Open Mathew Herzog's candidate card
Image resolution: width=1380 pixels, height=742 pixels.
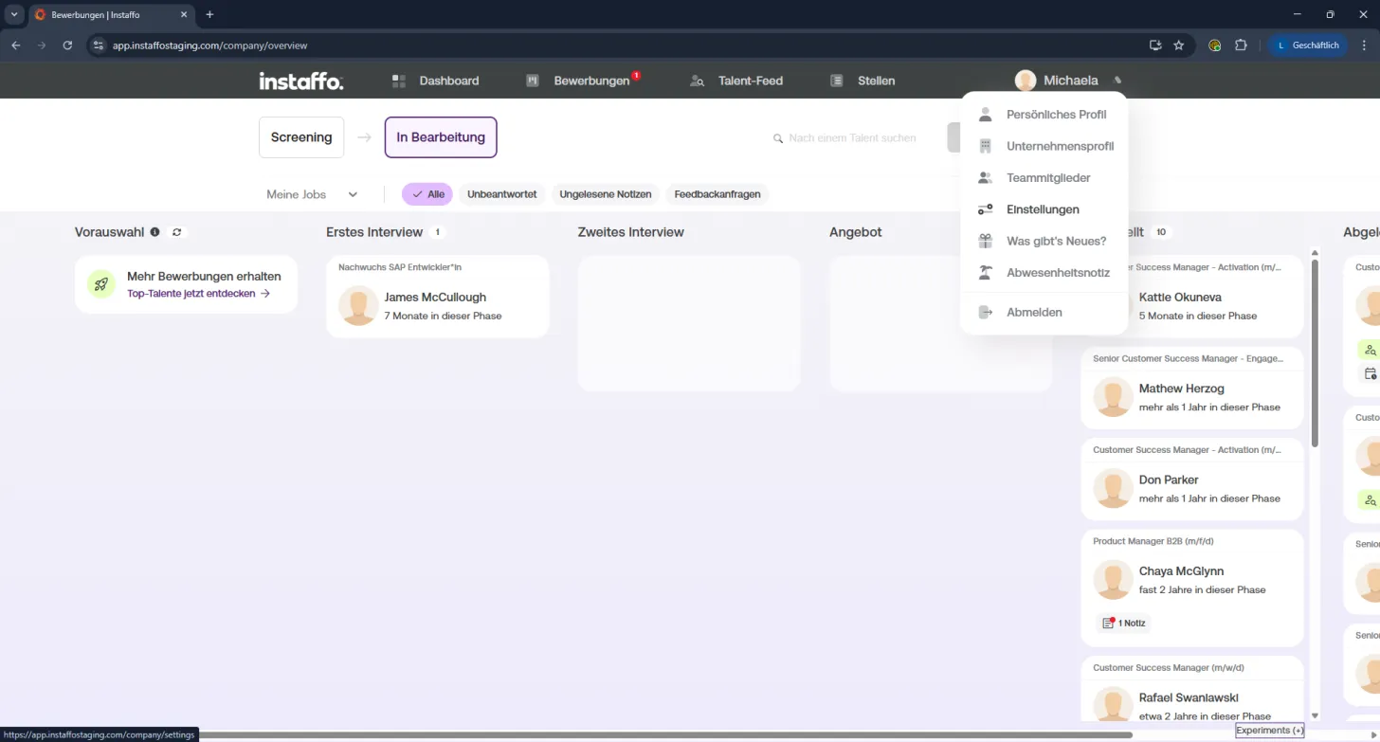[1192, 389]
